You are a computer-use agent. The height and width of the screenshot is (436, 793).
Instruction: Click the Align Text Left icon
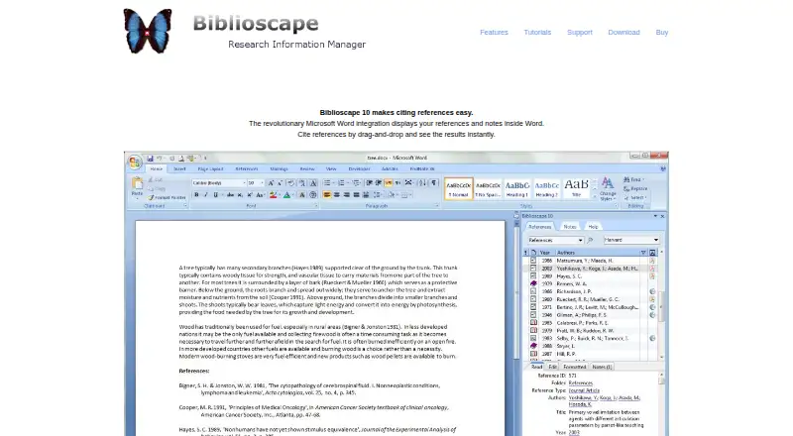tap(327, 195)
